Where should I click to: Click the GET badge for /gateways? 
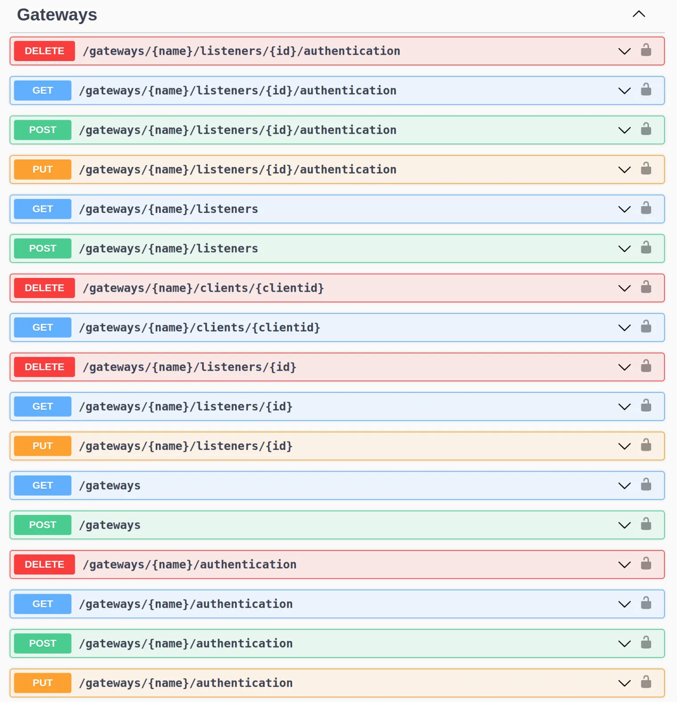43,486
